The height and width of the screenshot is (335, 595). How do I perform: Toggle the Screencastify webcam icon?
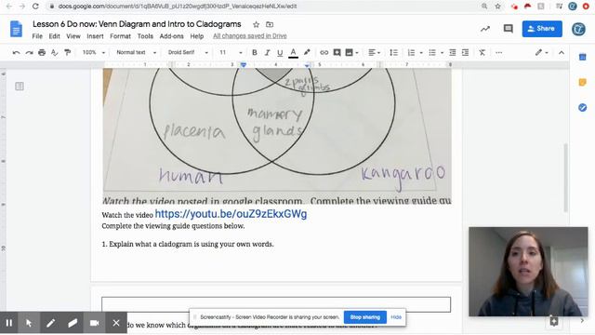94,323
